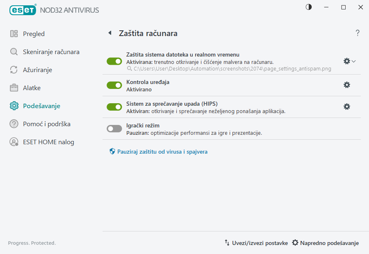Screen dimensions: 369x254
Task: Click the Uvezi/izvezi postavke button
Action: click(257, 243)
